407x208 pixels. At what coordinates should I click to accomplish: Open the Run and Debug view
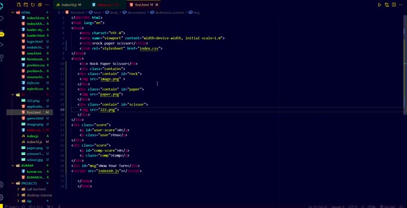tap(2, 44)
